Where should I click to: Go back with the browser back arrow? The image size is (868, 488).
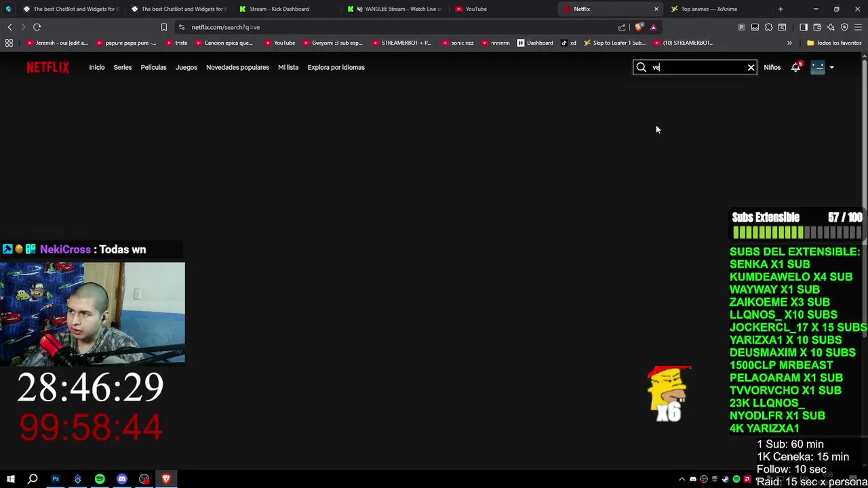[9, 27]
